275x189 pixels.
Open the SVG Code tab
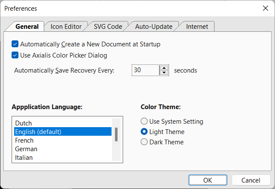pos(108,27)
